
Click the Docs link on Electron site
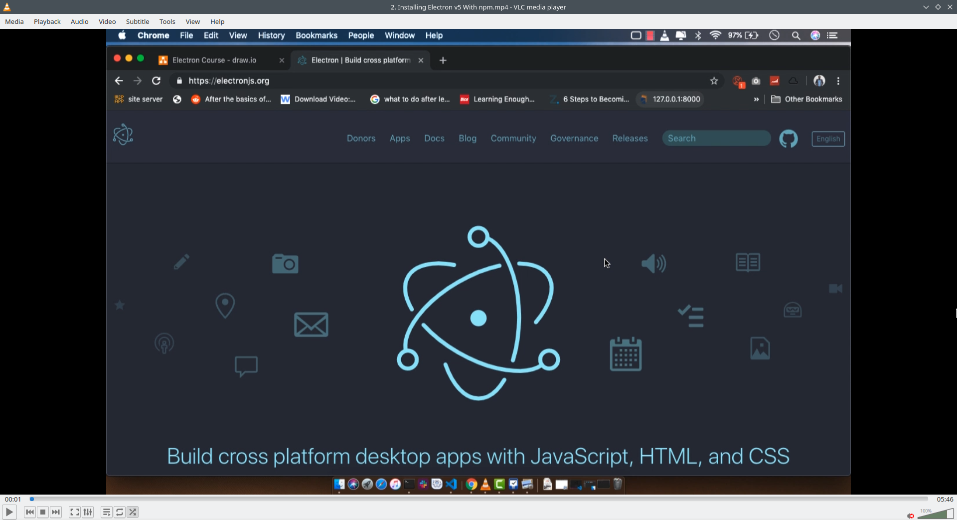434,138
